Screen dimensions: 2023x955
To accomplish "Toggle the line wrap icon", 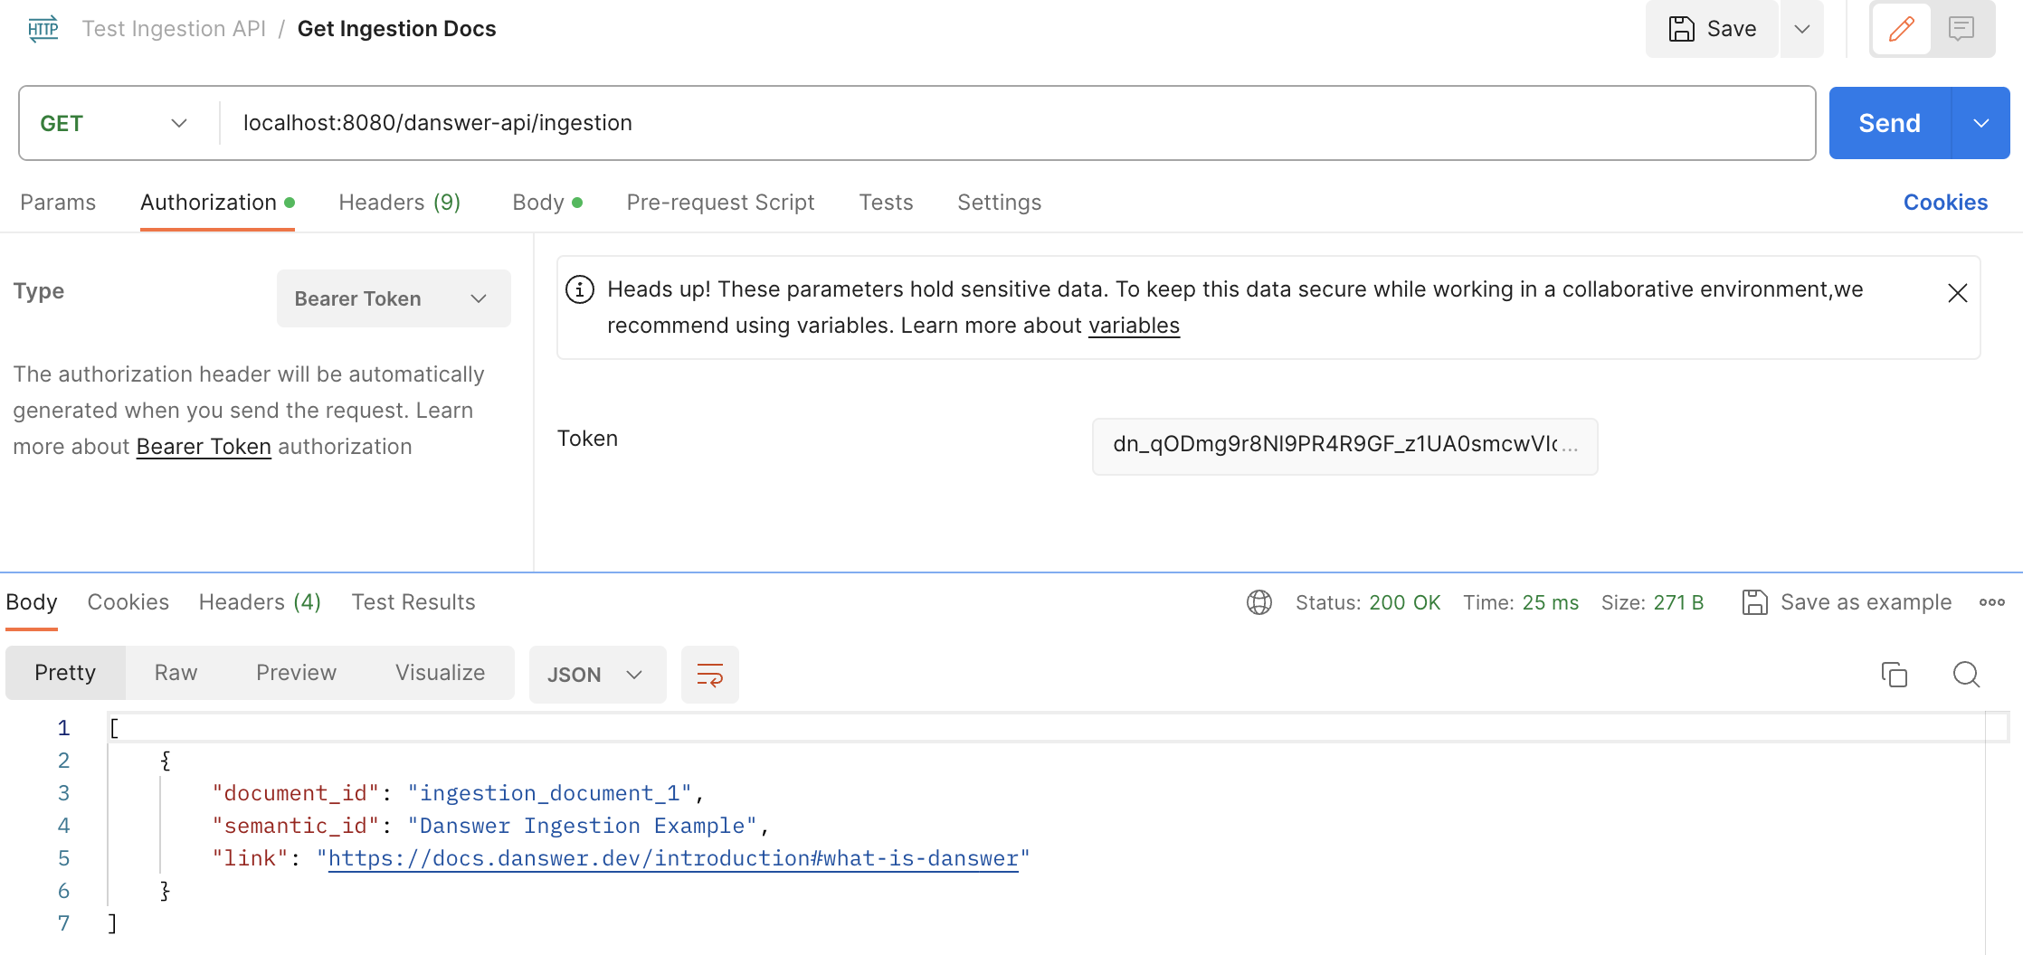I will [709, 675].
